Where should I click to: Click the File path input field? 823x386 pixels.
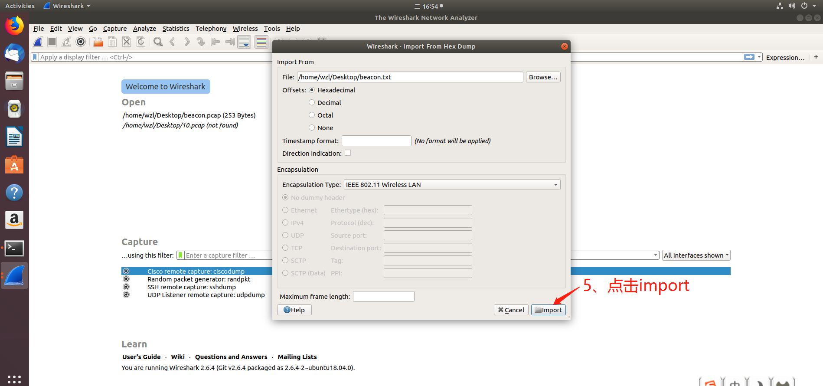coord(410,77)
